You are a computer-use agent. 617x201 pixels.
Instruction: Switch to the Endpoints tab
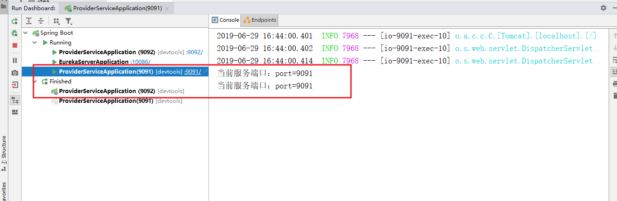[x=260, y=20]
